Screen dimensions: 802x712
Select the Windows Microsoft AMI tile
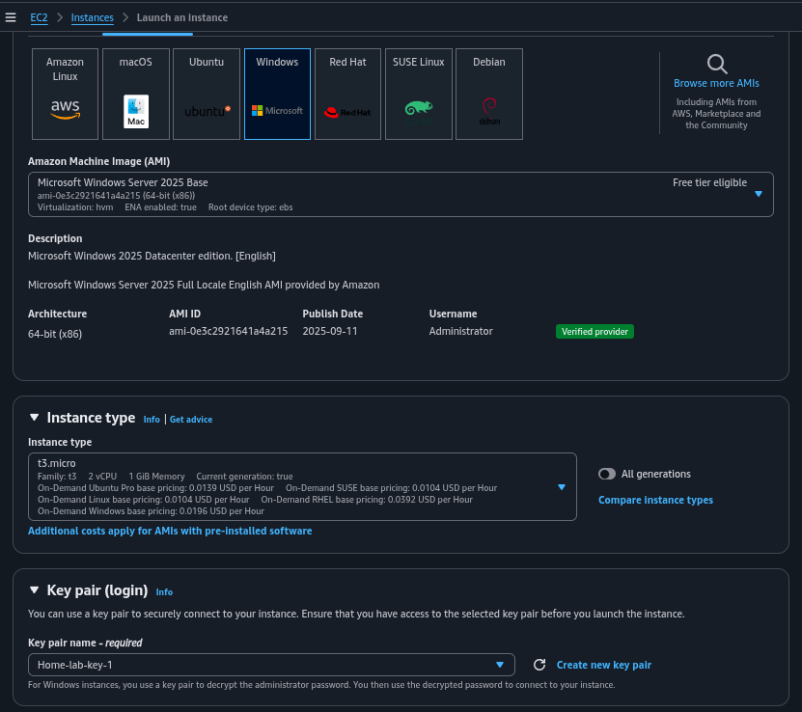(277, 95)
